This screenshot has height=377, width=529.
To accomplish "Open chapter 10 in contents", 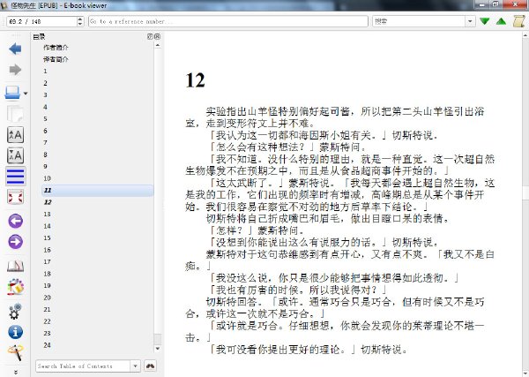I will (x=48, y=178).
